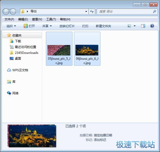Open help with the question mark icon
The width and height of the screenshot is (160, 152).
(x=152, y=26)
